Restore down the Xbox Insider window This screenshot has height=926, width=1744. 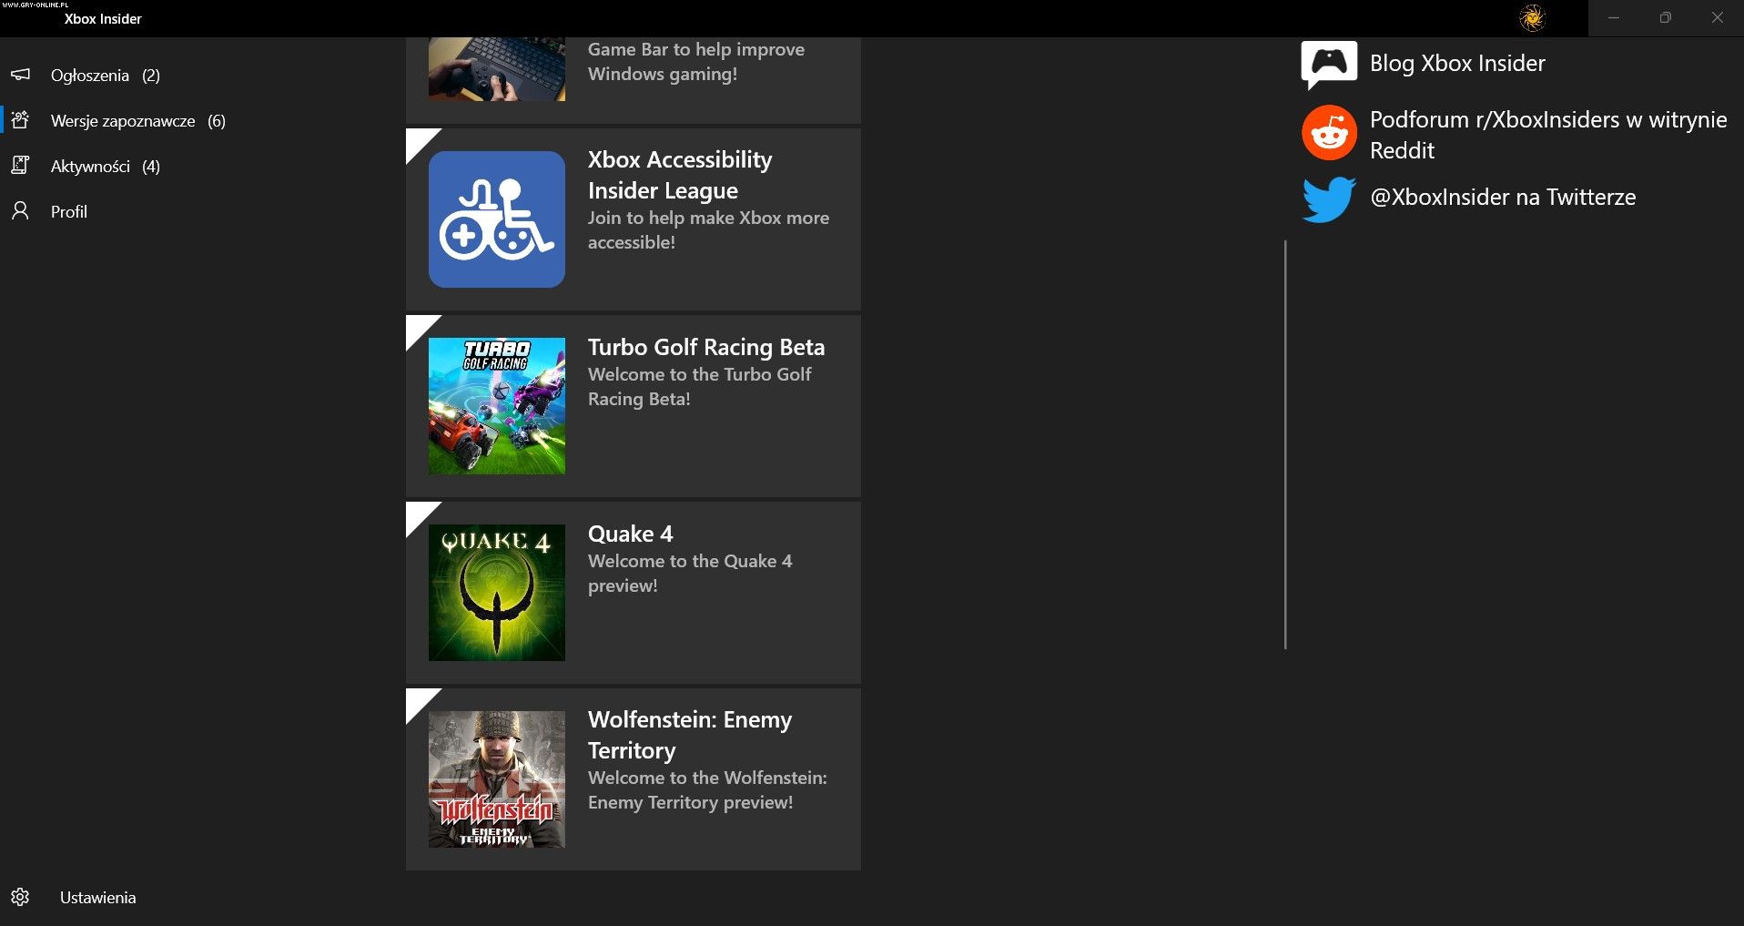click(1666, 18)
